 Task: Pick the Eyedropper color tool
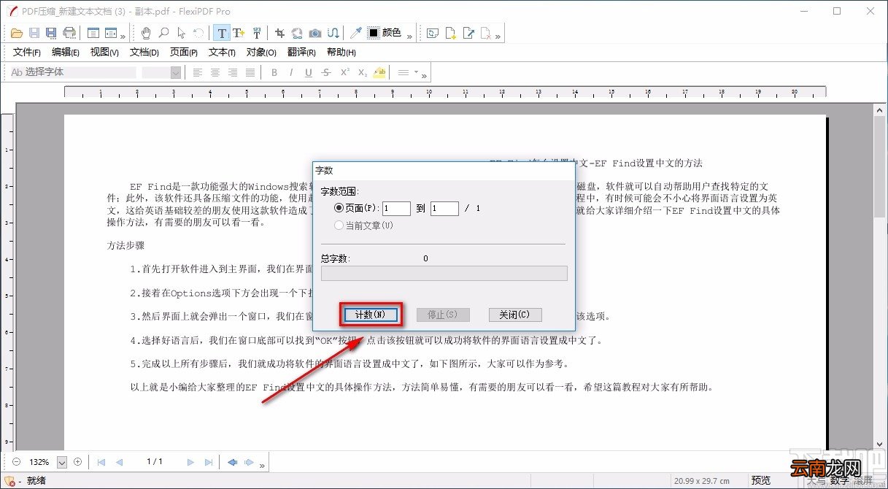(356, 33)
